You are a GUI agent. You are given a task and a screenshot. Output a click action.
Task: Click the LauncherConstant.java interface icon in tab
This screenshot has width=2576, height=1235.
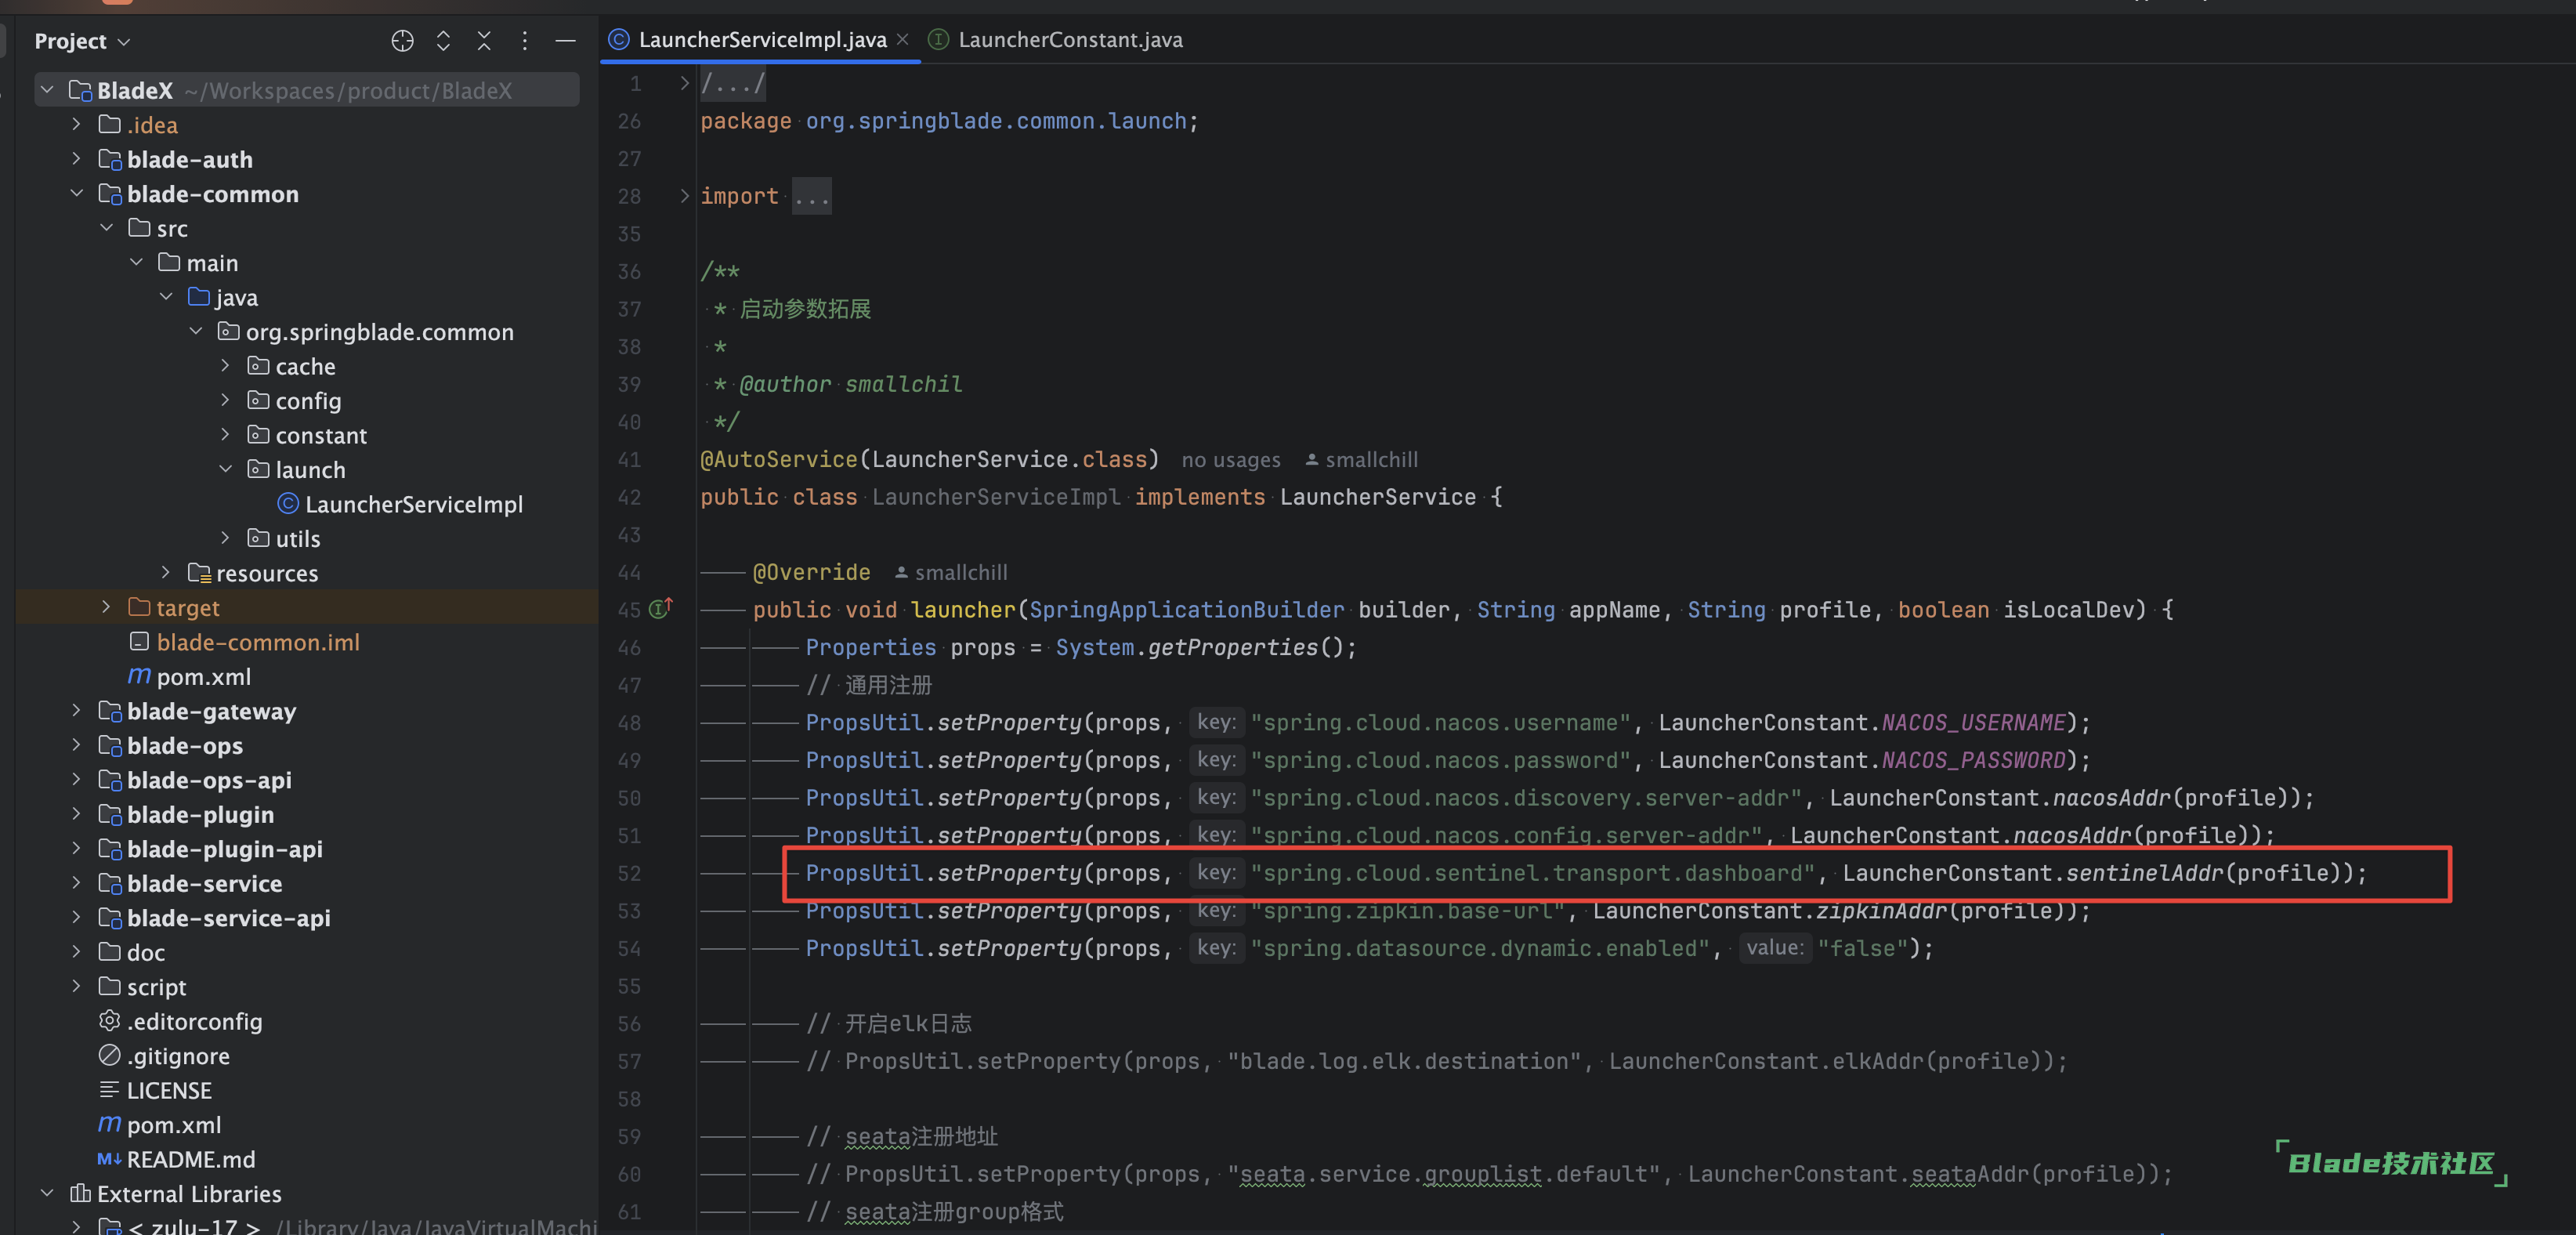coord(938,39)
